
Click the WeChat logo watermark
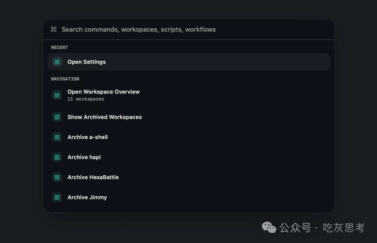pyautogui.click(x=269, y=228)
